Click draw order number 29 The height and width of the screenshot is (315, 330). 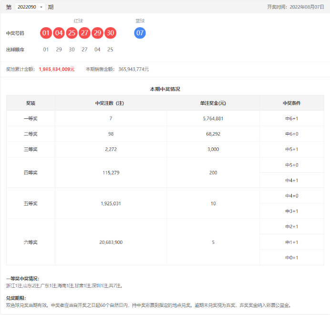pos(59,50)
